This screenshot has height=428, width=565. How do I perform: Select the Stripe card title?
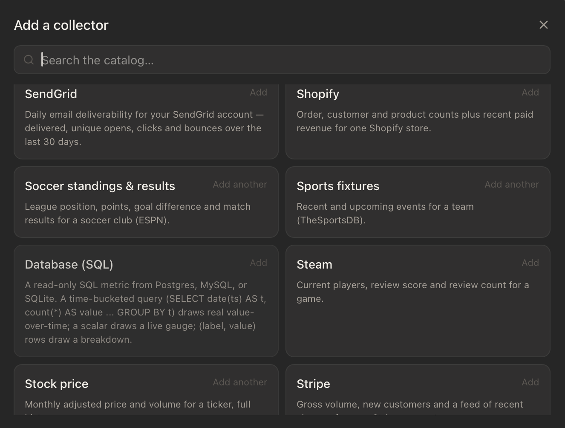point(313,384)
